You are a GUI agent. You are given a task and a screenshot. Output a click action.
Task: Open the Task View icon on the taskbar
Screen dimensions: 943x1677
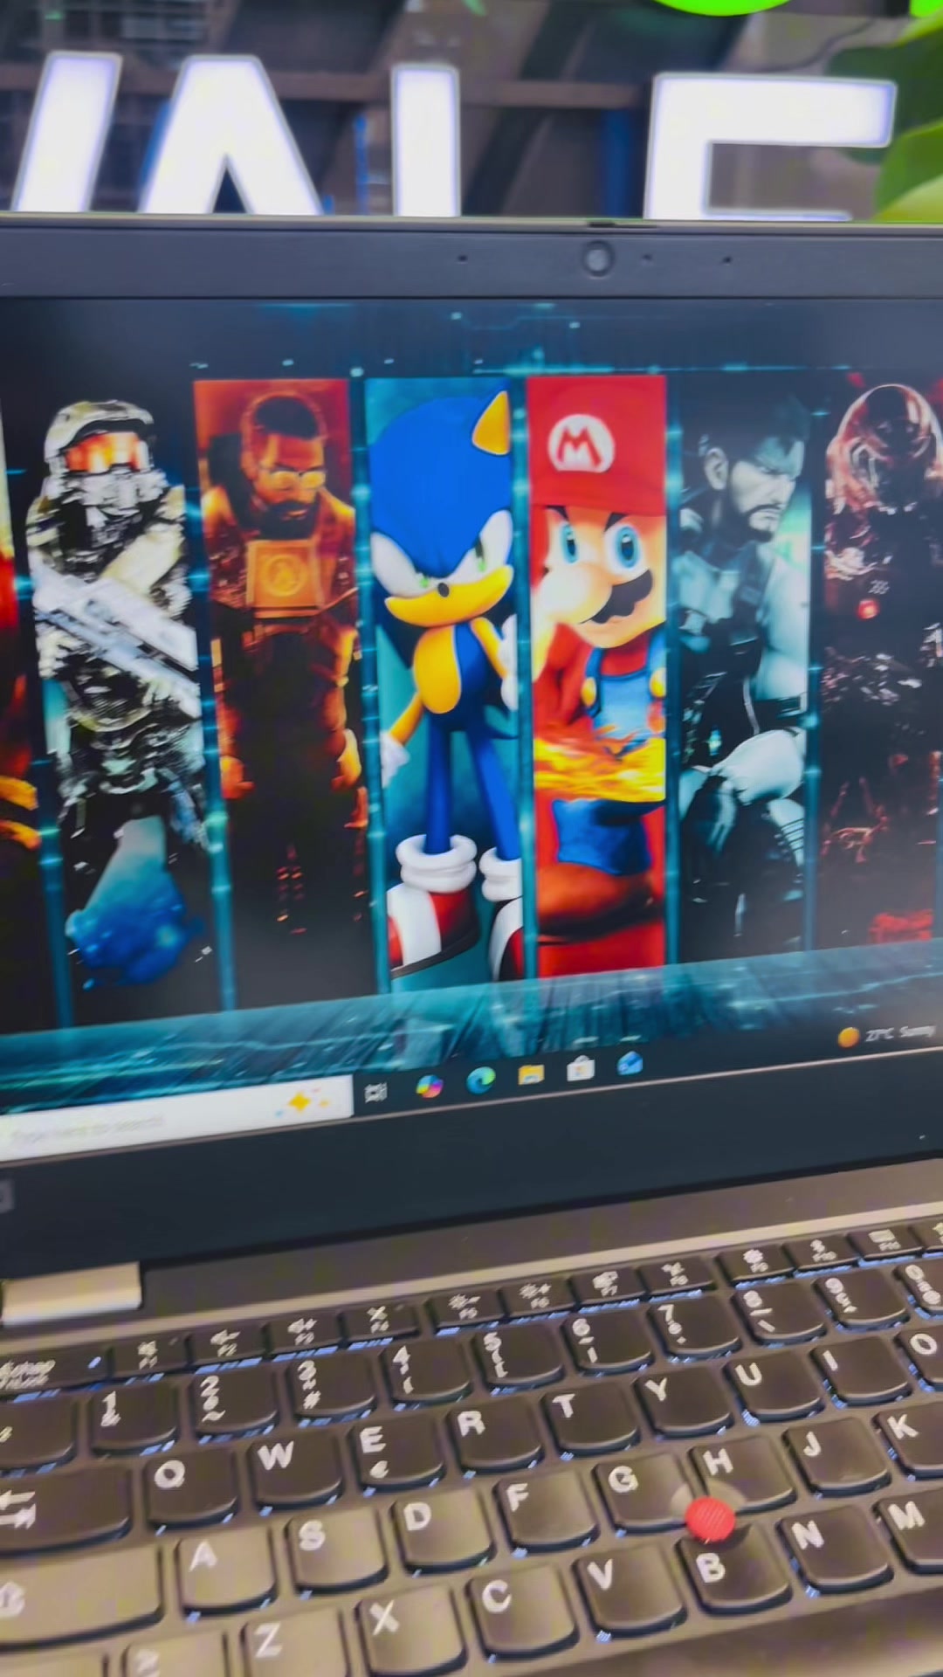coord(377,1092)
